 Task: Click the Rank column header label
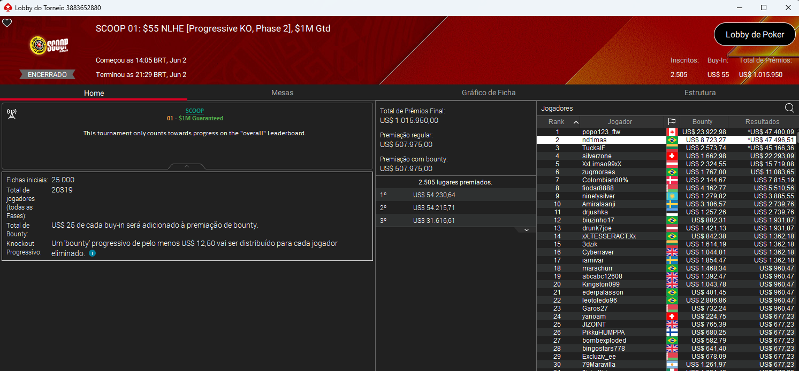(x=557, y=122)
